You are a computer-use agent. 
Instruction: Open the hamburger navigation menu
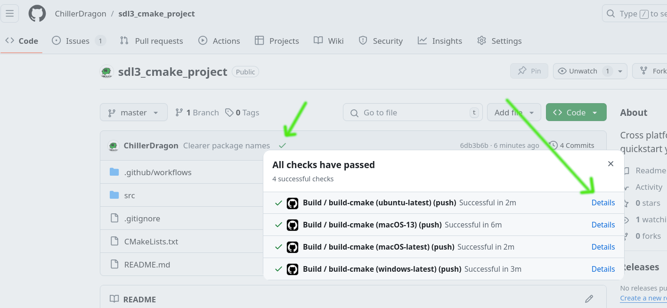point(9,13)
